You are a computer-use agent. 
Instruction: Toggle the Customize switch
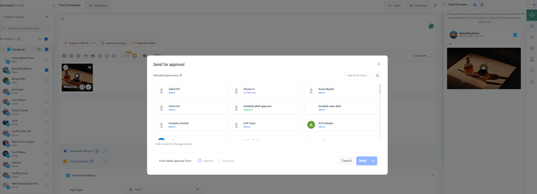(x=431, y=56)
